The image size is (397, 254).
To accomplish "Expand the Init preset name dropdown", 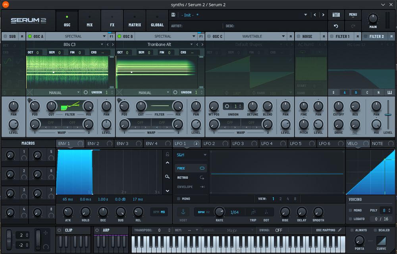I will pos(305,15).
